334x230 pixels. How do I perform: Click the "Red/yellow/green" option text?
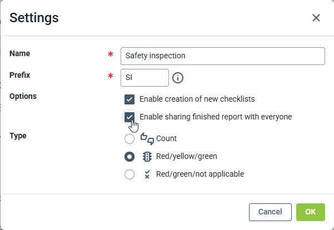[x=186, y=156]
